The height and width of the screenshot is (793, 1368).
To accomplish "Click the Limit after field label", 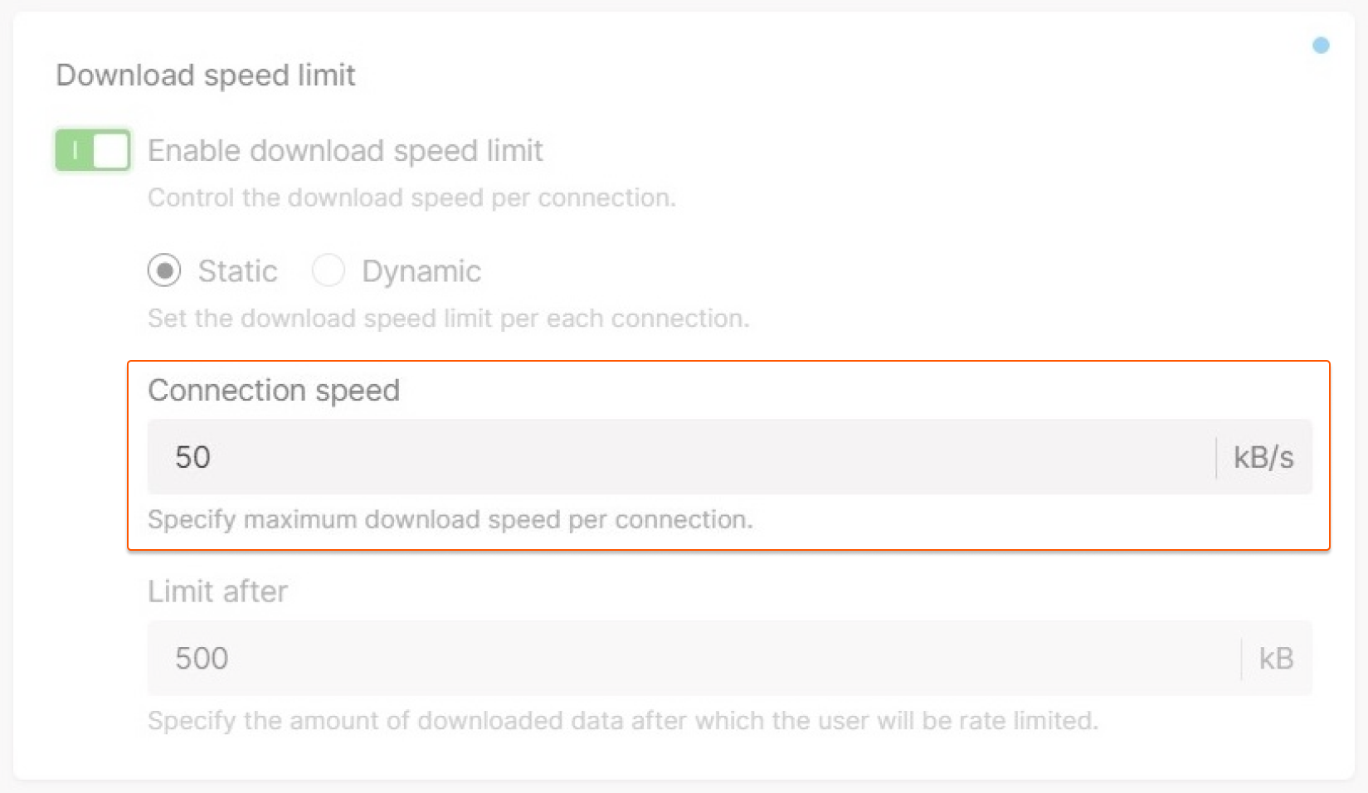I will click(217, 591).
